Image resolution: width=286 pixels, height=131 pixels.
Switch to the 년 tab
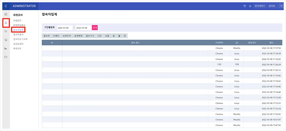[x=125, y=36]
